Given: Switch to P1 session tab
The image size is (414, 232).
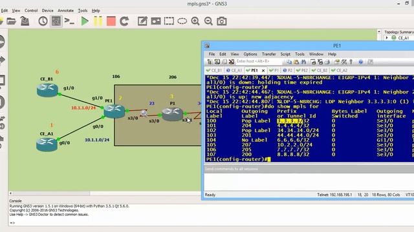Looking at the screenshot, I should click(x=274, y=70).
